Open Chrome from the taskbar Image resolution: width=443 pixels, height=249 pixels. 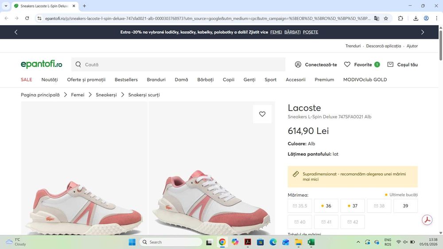(222, 242)
